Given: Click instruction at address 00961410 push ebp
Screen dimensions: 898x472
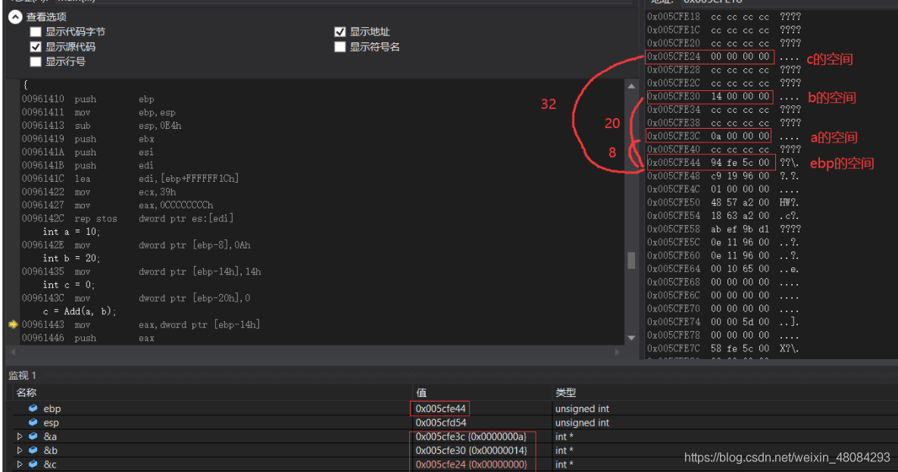Looking at the screenshot, I should click(x=88, y=99).
